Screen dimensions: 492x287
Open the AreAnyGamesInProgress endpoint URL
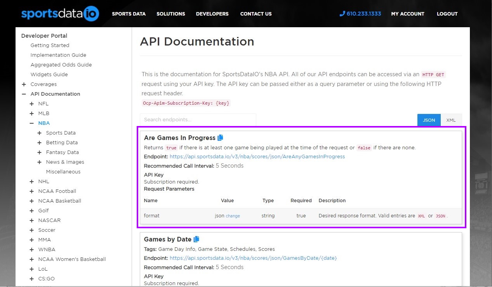[257, 157]
